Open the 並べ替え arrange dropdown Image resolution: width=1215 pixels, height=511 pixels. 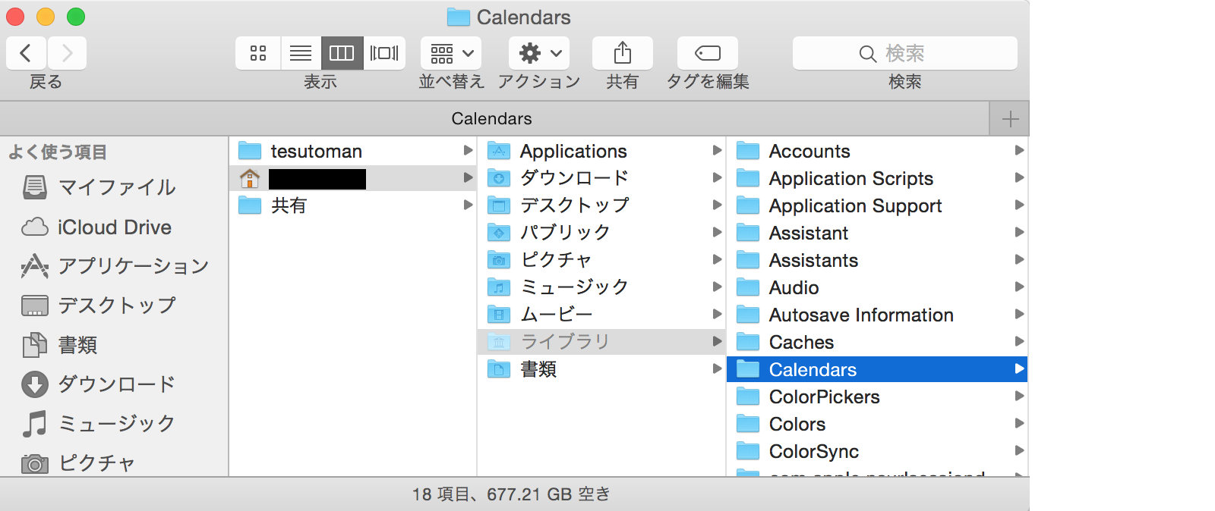[x=451, y=53]
